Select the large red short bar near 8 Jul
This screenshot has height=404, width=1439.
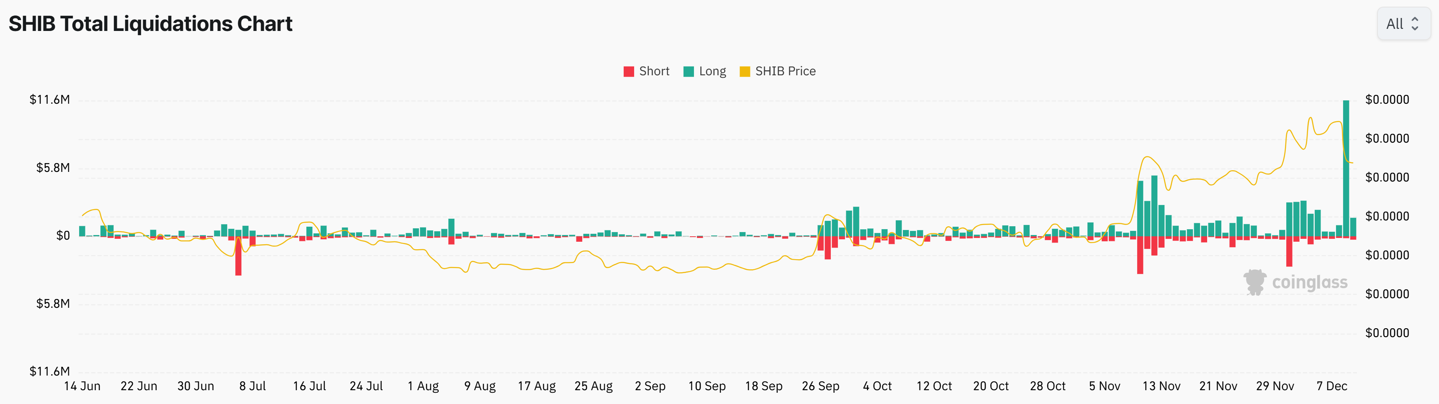[239, 257]
